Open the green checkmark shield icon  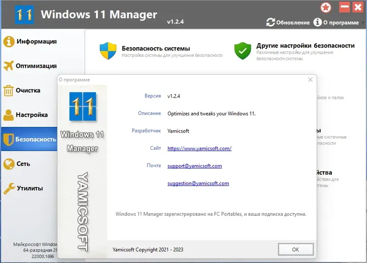pyautogui.click(x=243, y=51)
